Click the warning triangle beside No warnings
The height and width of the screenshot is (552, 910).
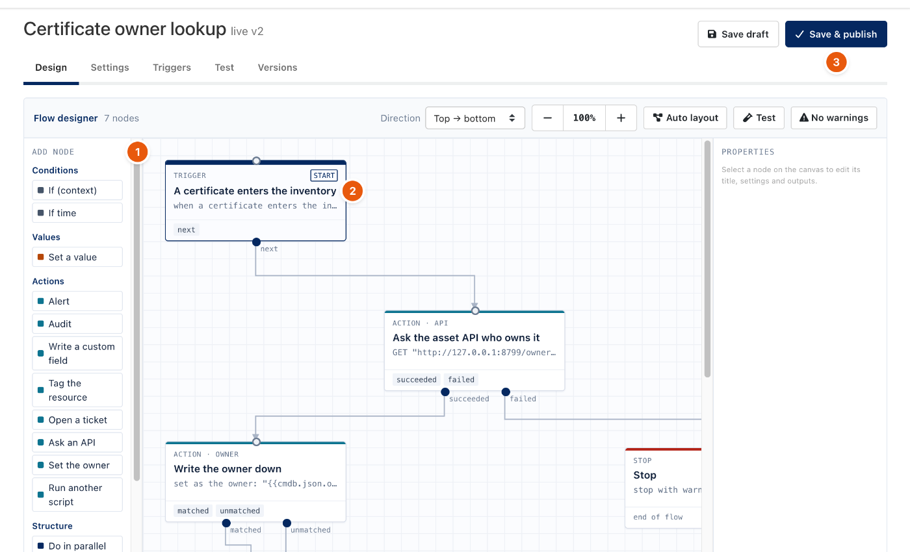pos(804,118)
